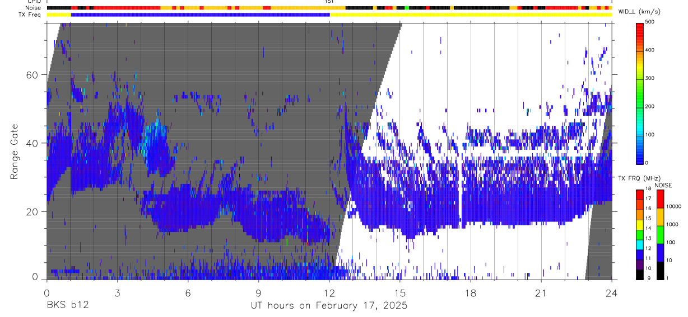Click the 'NOISE' legend title
This screenshot has width=688, height=317.
click(x=663, y=185)
